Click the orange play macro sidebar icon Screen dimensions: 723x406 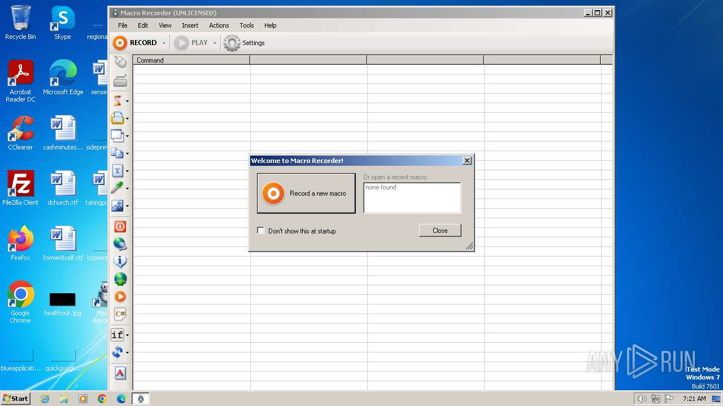[120, 297]
